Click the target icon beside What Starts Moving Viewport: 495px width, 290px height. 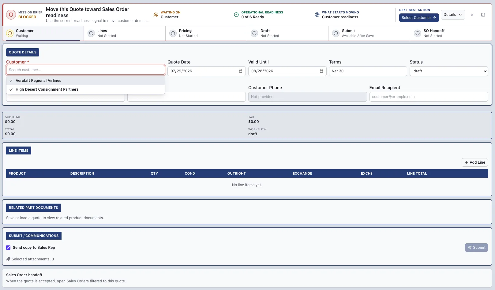tap(317, 15)
